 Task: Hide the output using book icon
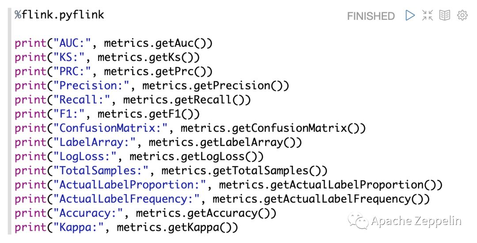[444, 15]
